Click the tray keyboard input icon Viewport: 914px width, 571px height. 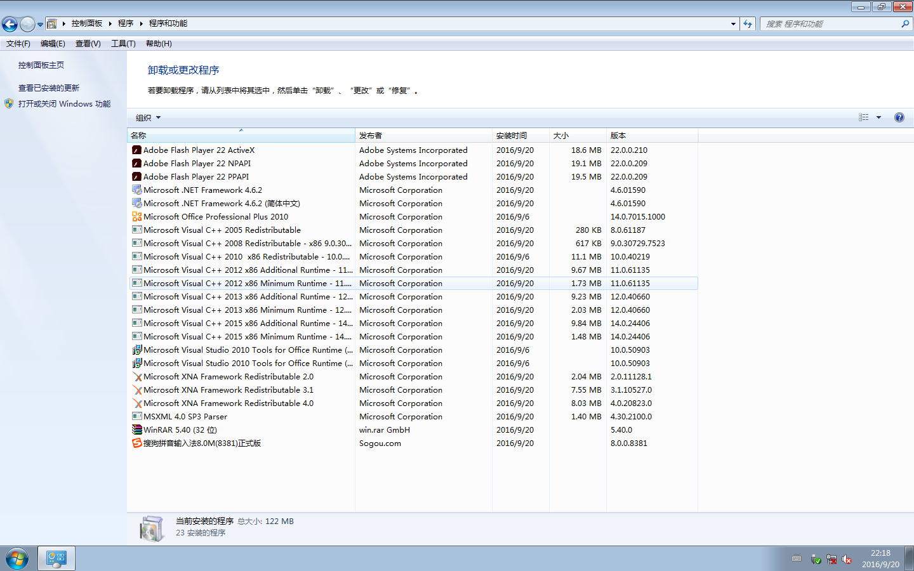point(797,559)
